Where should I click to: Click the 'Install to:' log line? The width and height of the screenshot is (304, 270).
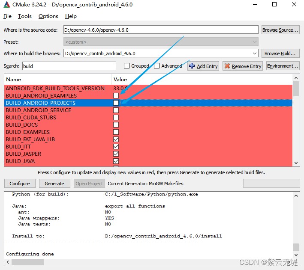click(117, 236)
